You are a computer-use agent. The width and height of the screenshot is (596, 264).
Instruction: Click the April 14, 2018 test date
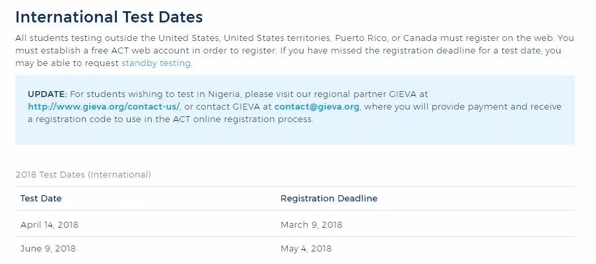[x=50, y=224]
